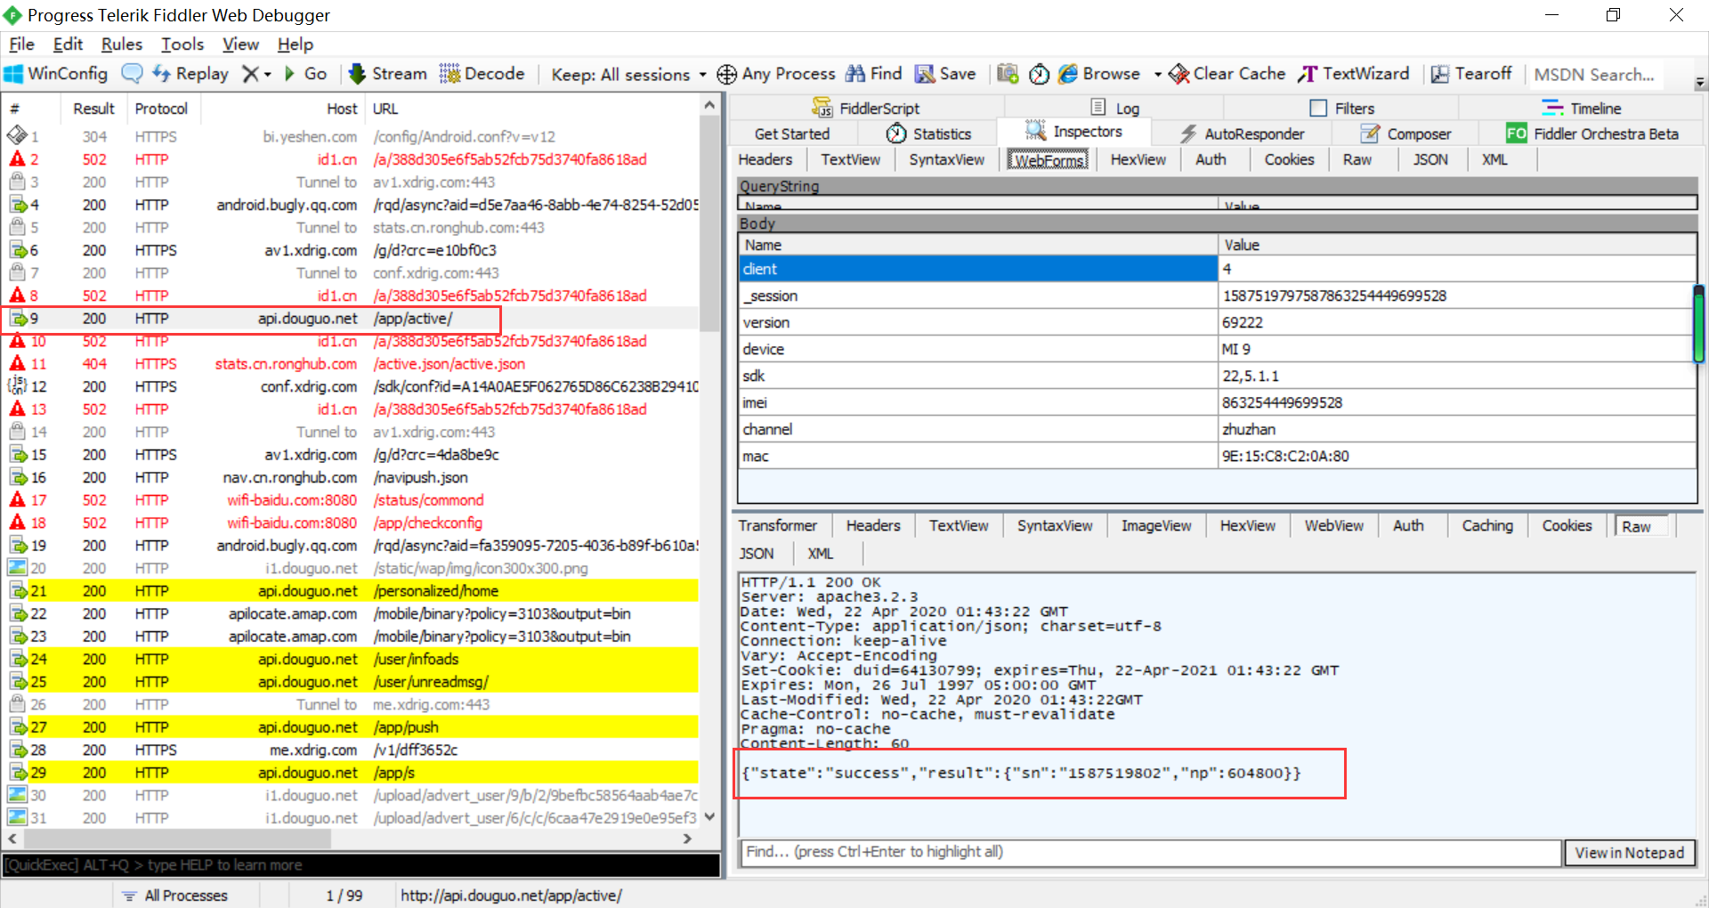Toggle Stream mode in the toolbar

tap(388, 74)
